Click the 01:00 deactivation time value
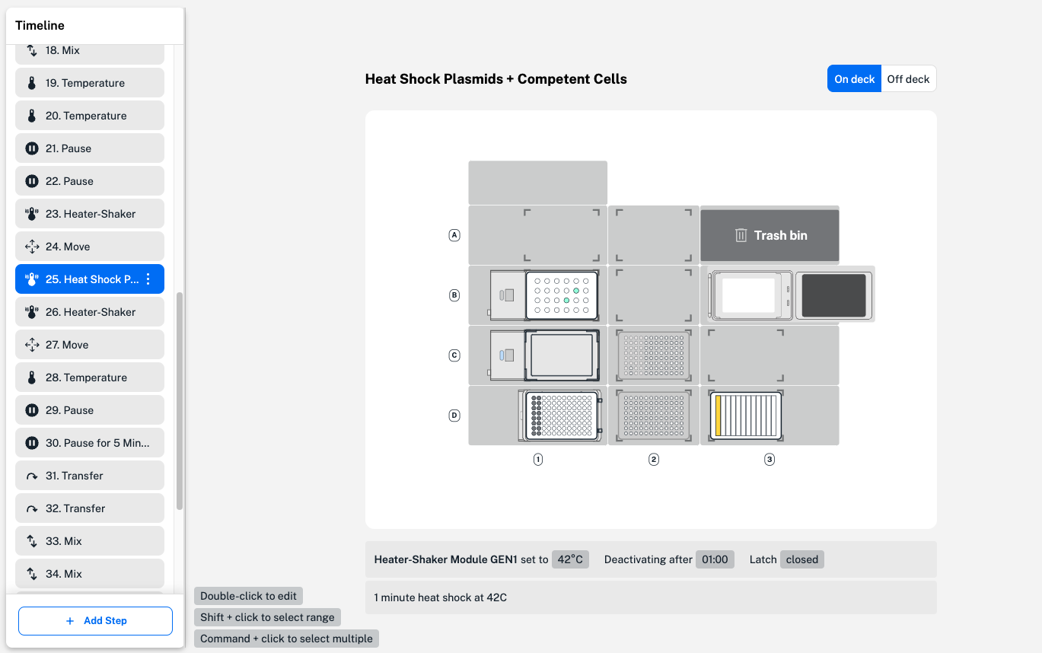1042x653 pixels. (715, 559)
